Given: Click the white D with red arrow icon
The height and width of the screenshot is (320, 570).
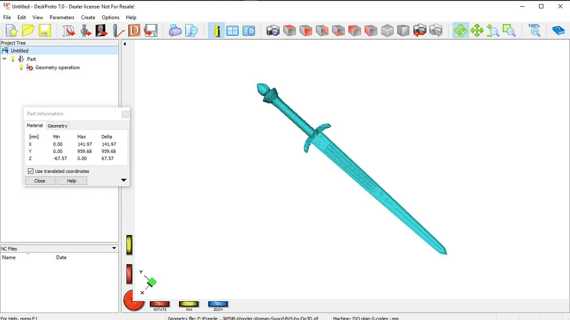Looking at the screenshot, I should click(68, 31).
